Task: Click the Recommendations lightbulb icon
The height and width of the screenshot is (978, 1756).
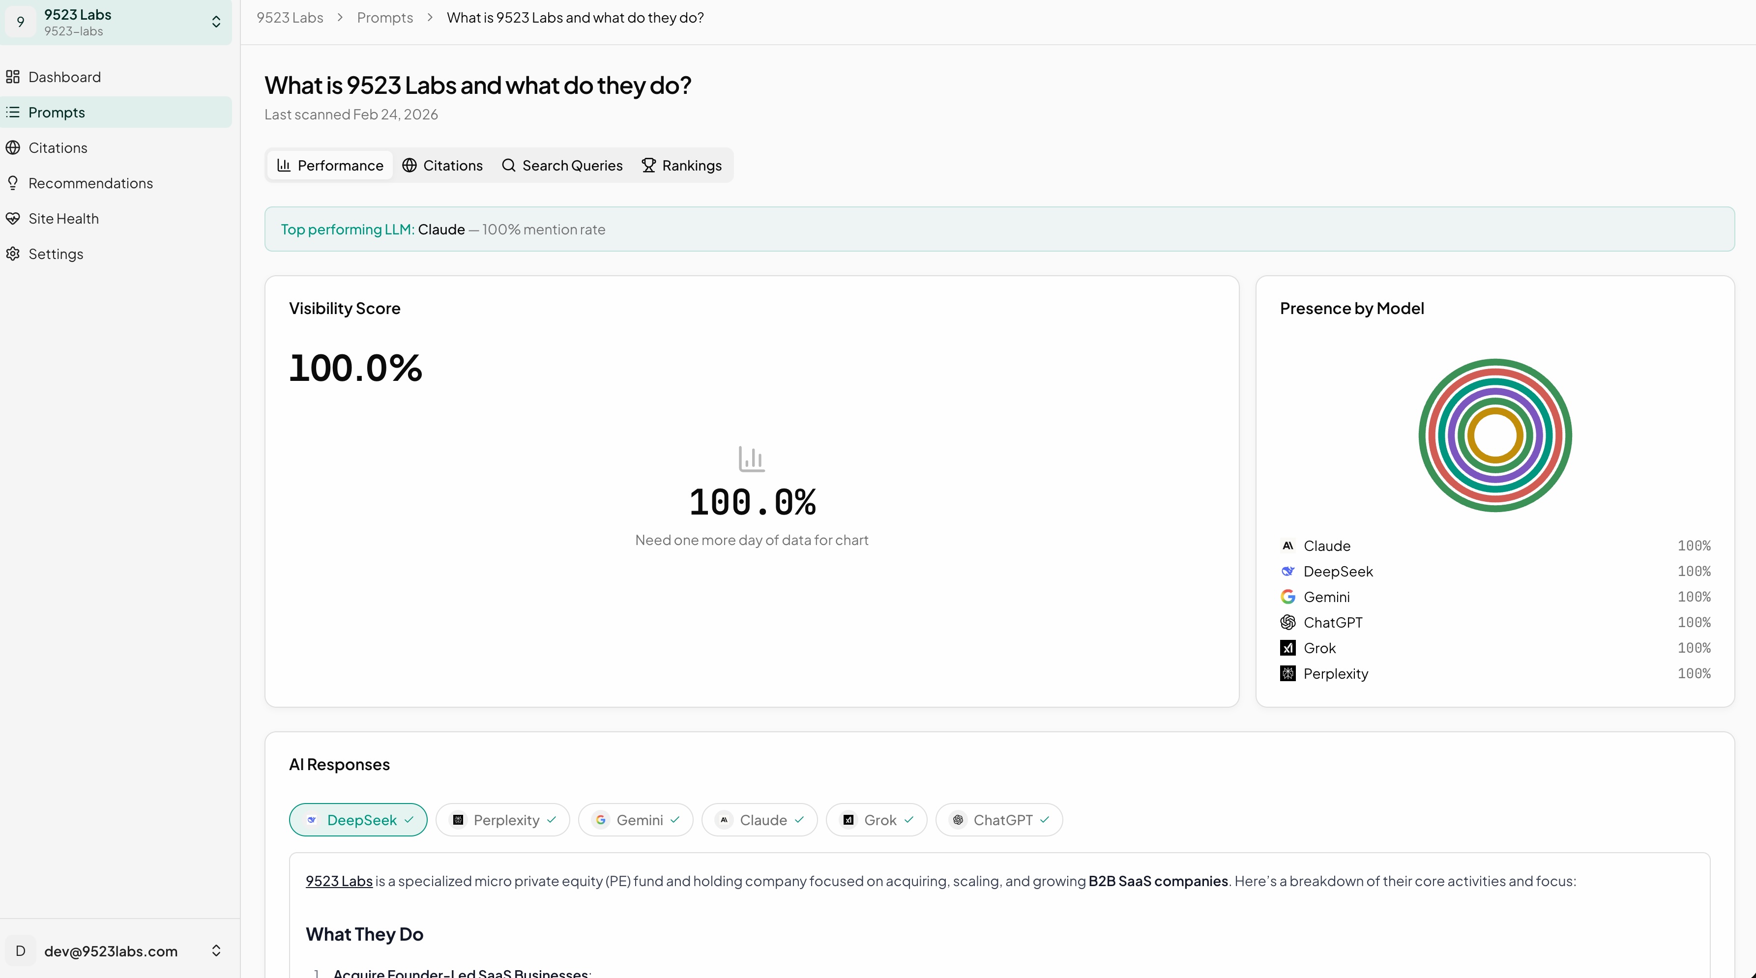Action: point(13,183)
